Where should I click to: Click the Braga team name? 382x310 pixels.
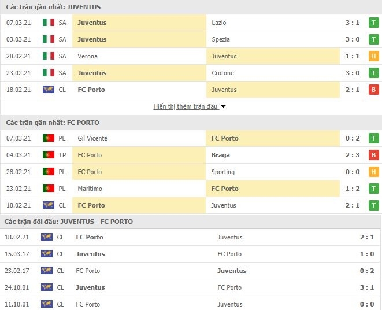click(x=221, y=155)
